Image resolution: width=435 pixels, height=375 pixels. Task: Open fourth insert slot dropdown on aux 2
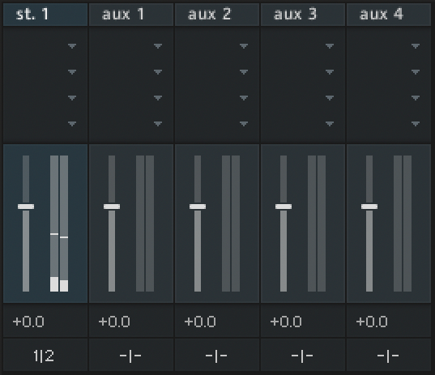click(244, 124)
